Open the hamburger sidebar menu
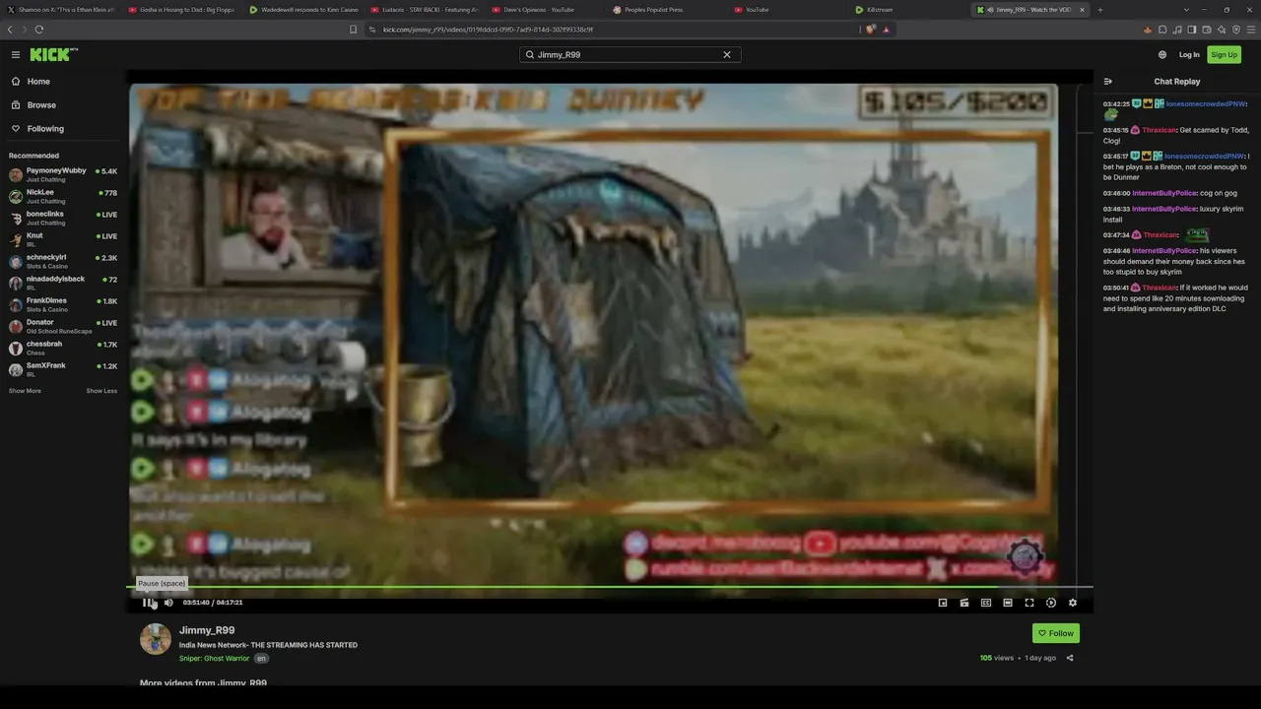 pyautogui.click(x=16, y=55)
